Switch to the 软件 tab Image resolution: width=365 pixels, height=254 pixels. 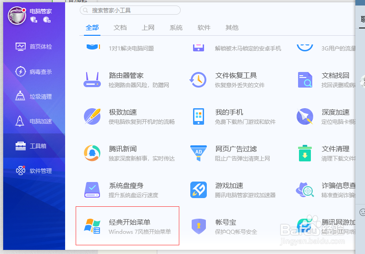(x=204, y=28)
